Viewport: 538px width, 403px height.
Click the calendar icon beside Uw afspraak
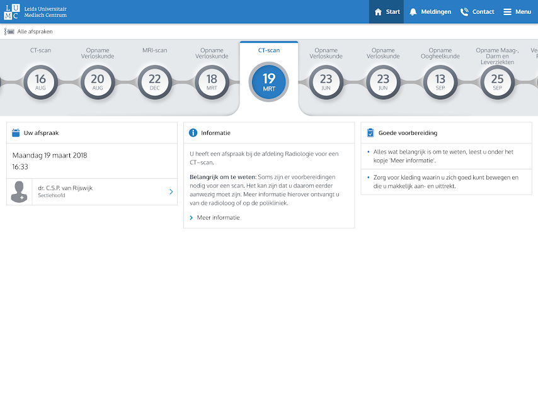coord(16,133)
